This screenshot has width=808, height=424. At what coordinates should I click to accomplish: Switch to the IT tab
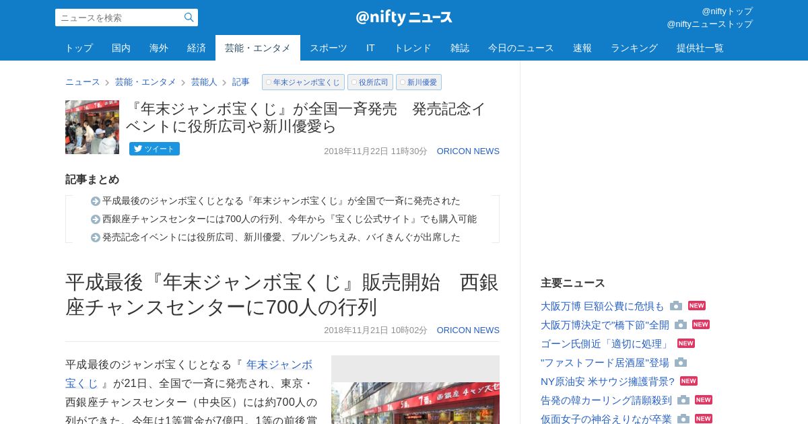pyautogui.click(x=370, y=48)
